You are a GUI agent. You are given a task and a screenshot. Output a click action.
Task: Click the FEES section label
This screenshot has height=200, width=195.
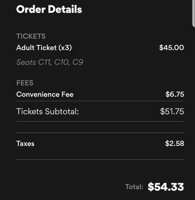coord(25,83)
